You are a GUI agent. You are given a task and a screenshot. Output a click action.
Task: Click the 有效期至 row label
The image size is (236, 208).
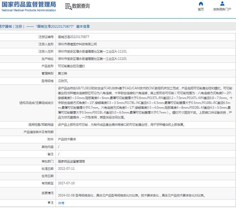(x=47, y=183)
